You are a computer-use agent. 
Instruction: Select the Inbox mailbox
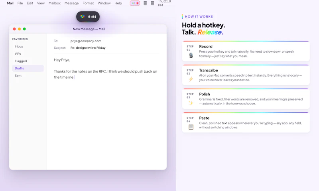point(28,46)
